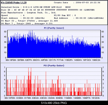Click PO x-axis label 1912D3h

coord(96,98)
